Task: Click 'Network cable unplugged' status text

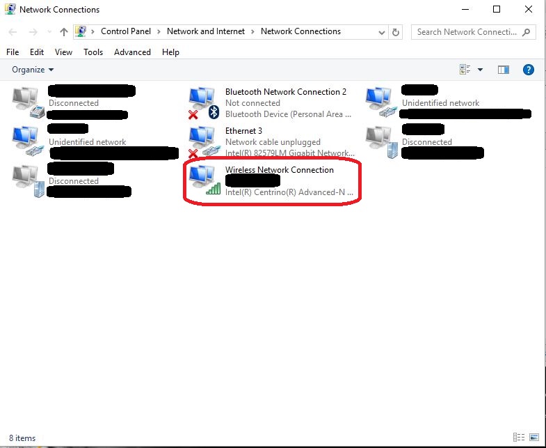Action: [273, 142]
